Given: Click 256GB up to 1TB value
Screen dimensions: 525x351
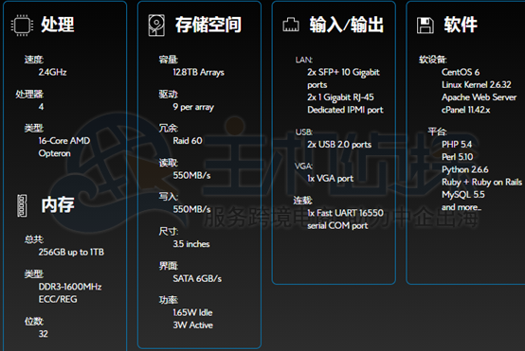Looking at the screenshot, I should (x=71, y=252).
